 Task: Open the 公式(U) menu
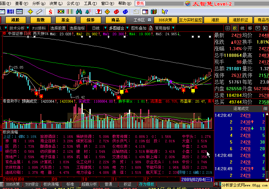coord(73,3)
